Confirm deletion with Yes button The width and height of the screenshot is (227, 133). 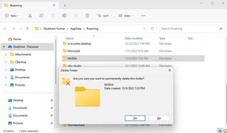pos(135,118)
